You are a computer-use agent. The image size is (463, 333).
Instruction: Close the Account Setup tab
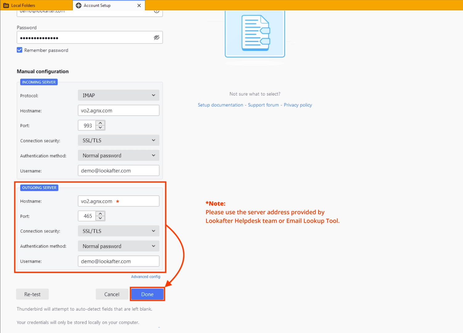pyautogui.click(x=139, y=5)
